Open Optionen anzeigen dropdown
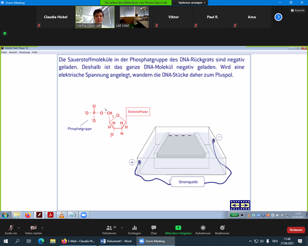Viewport: 308px width, 246px height. [x=189, y=3]
